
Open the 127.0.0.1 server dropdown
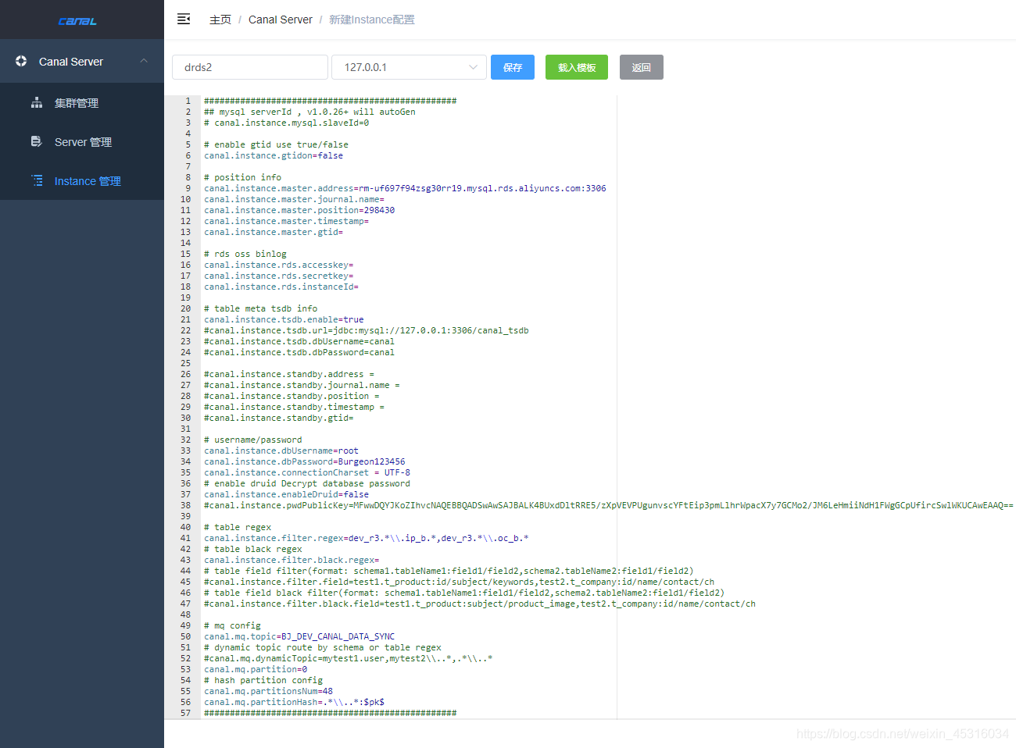410,67
